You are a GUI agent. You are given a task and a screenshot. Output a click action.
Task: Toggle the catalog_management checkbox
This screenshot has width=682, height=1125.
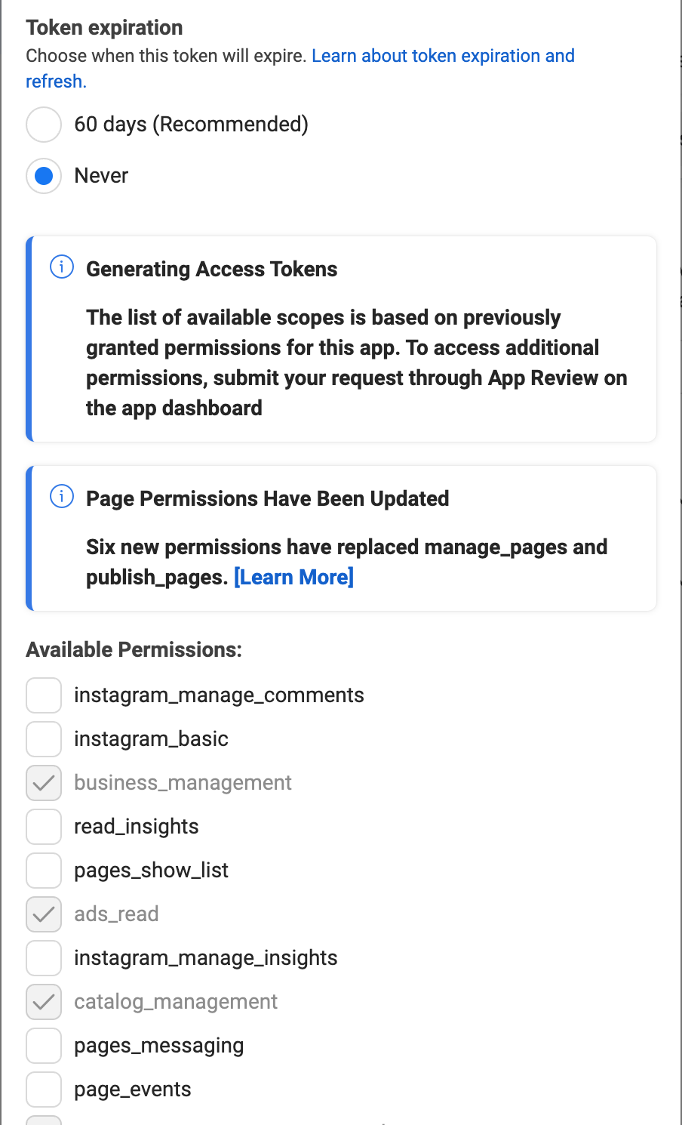(44, 1002)
